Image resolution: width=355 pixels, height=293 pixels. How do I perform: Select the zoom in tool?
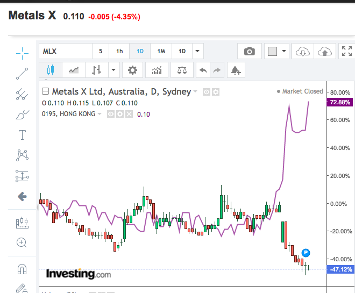point(22,243)
